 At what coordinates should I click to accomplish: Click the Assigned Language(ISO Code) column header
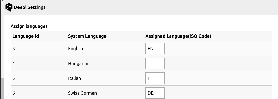(178, 36)
